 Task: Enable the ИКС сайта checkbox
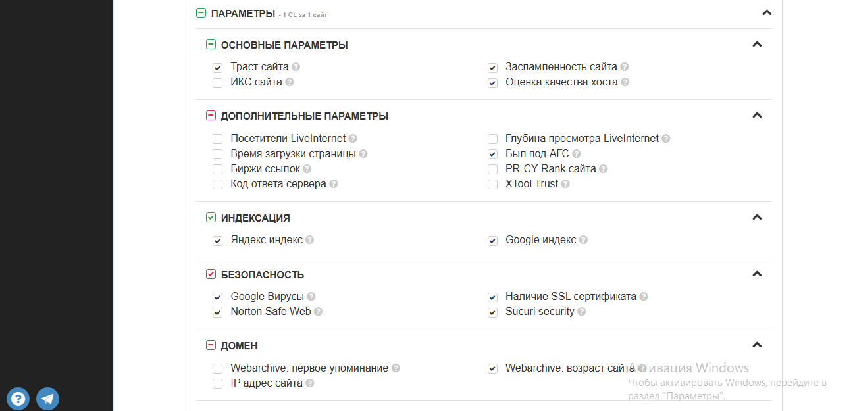[x=218, y=83]
